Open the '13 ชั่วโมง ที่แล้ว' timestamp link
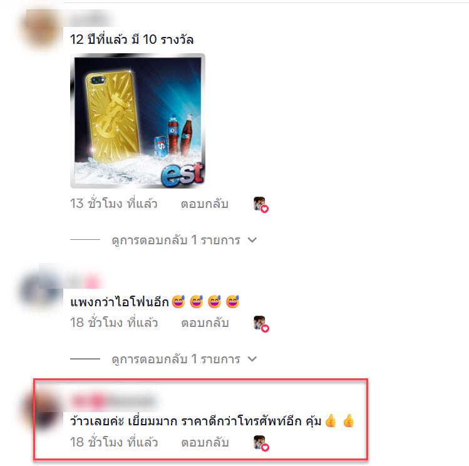 [x=114, y=204]
